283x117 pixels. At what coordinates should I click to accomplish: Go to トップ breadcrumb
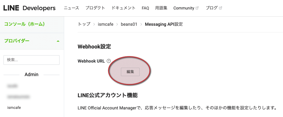point(84,24)
